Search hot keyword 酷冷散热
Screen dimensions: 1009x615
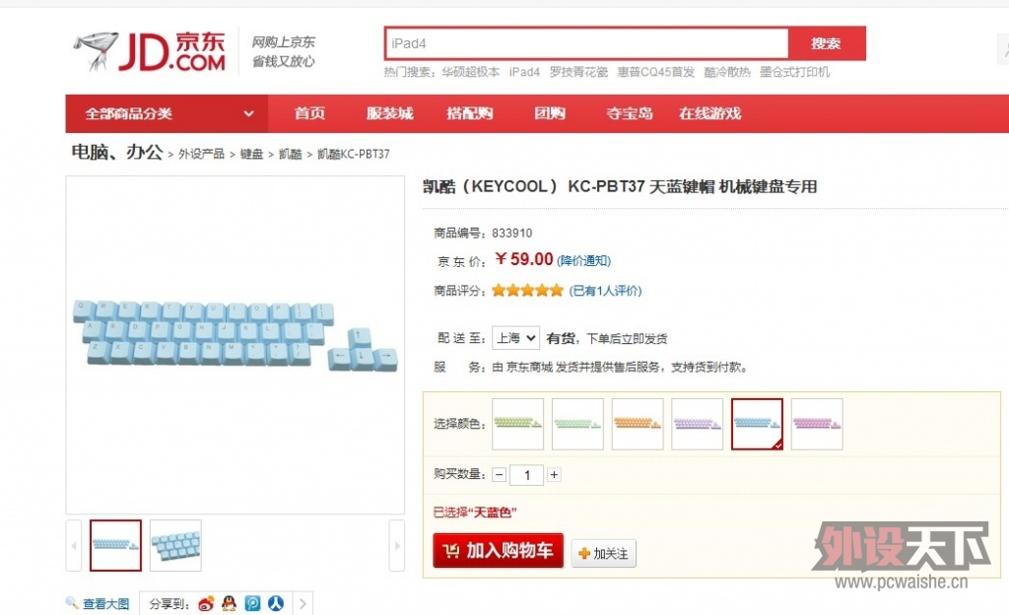[728, 72]
